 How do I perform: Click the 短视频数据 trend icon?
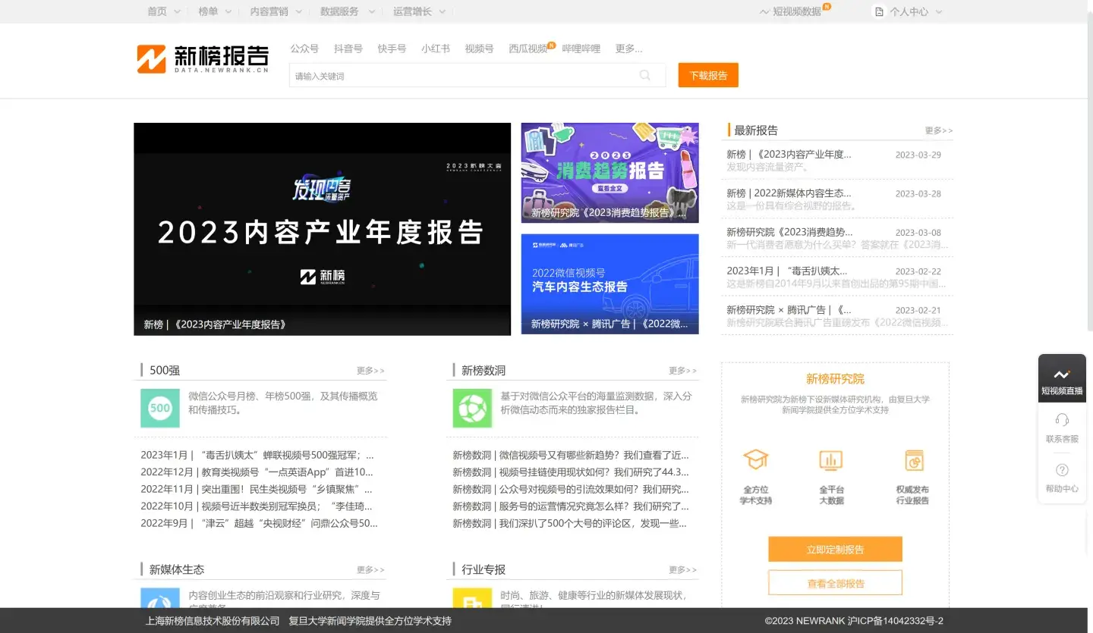(x=764, y=11)
